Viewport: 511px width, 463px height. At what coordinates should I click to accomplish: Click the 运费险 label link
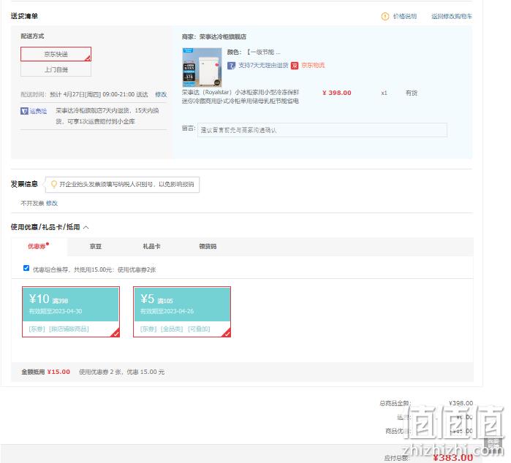pyautogui.click(x=38, y=111)
